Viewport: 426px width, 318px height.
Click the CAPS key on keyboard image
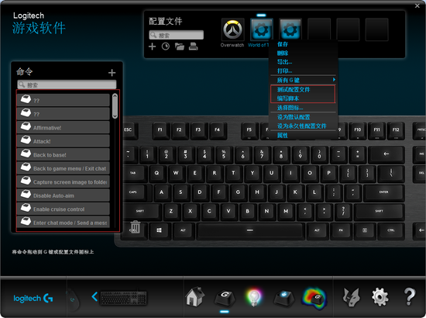134,192
